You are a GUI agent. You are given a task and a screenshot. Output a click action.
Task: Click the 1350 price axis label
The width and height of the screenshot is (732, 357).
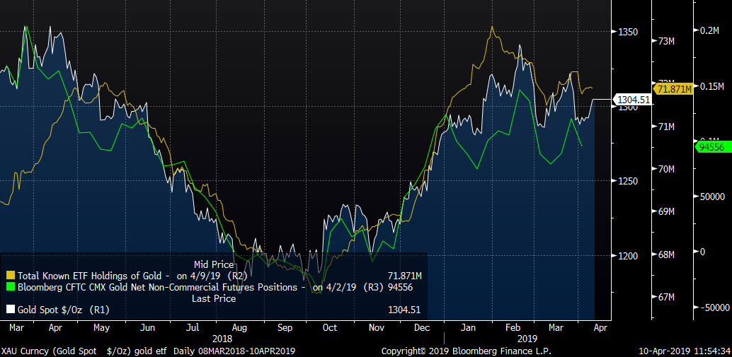coord(627,32)
